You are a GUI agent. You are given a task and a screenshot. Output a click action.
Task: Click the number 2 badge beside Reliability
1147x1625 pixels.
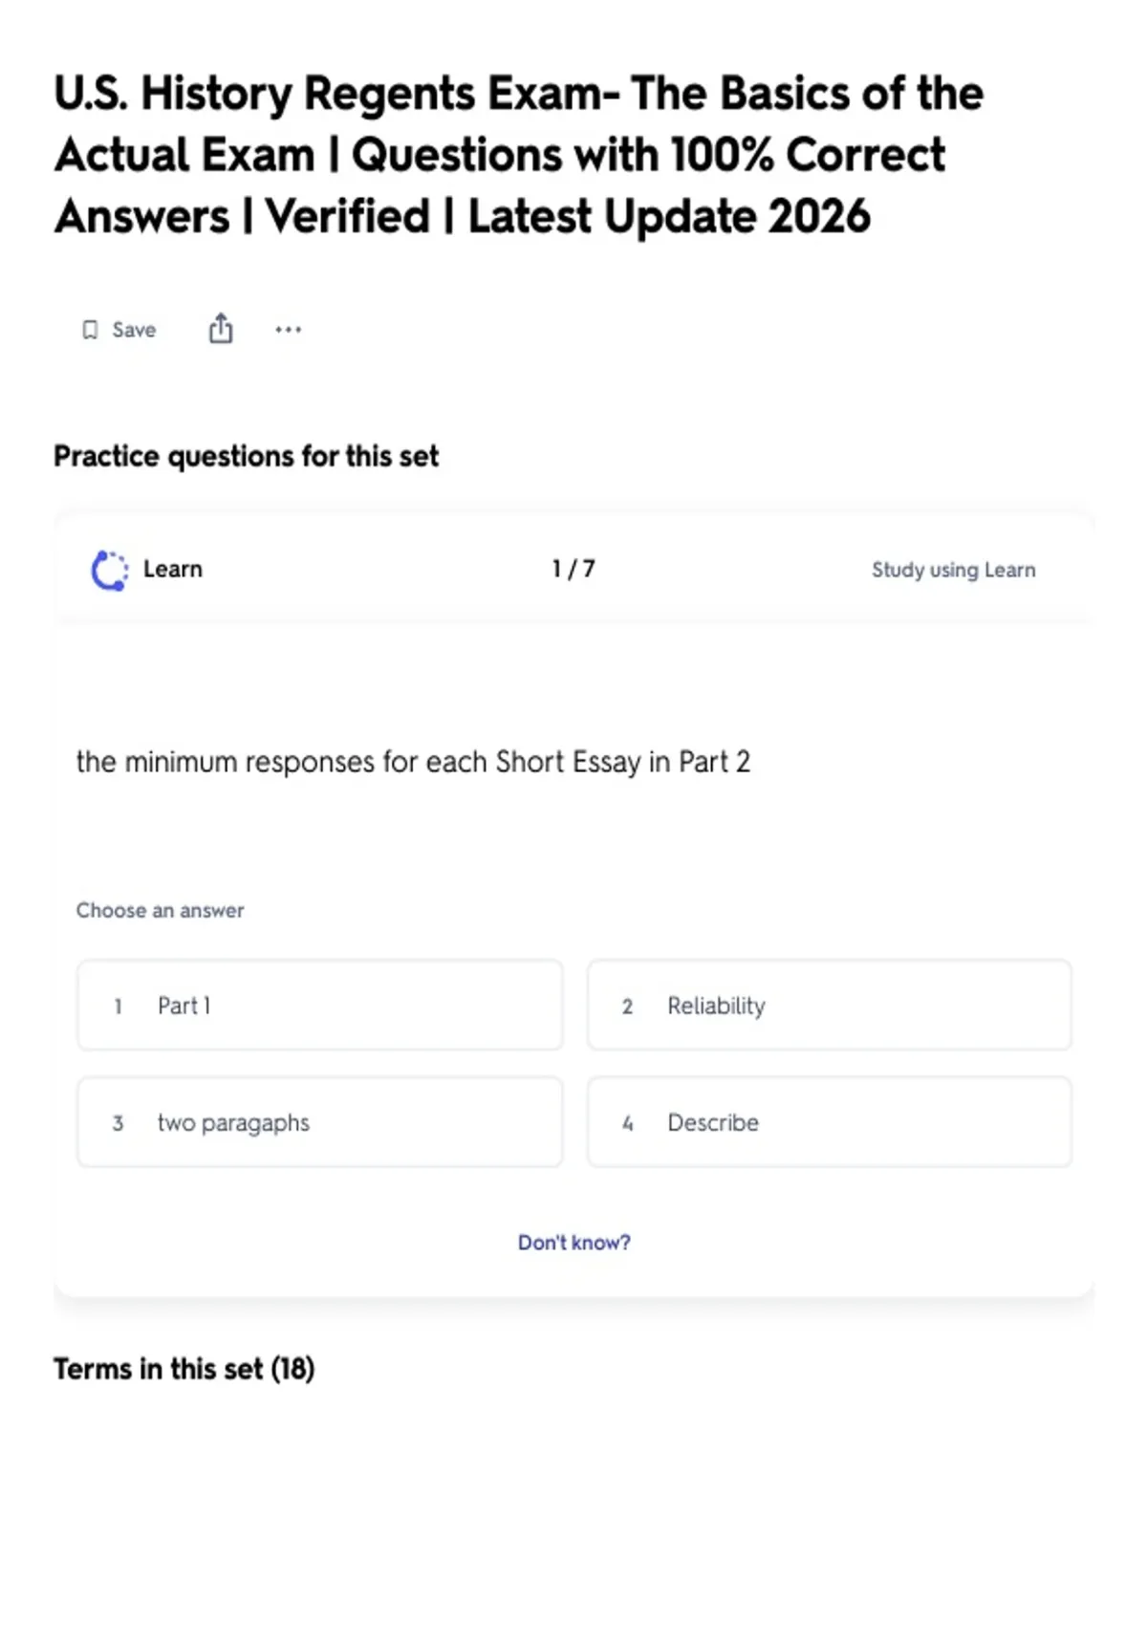627,1007
